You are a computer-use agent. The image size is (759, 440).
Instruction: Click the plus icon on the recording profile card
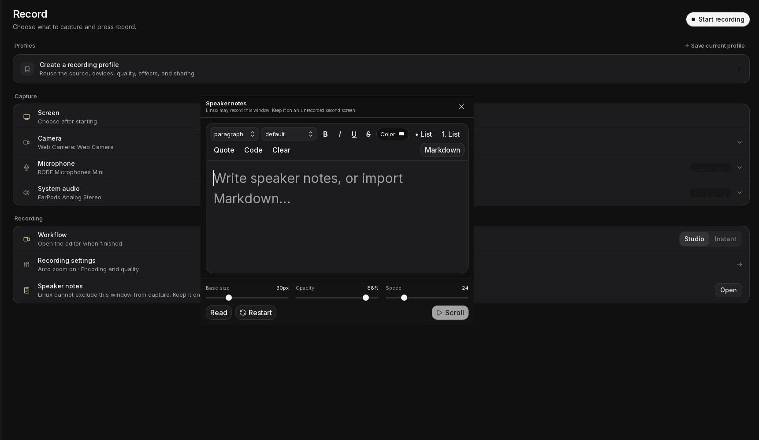pos(739,69)
